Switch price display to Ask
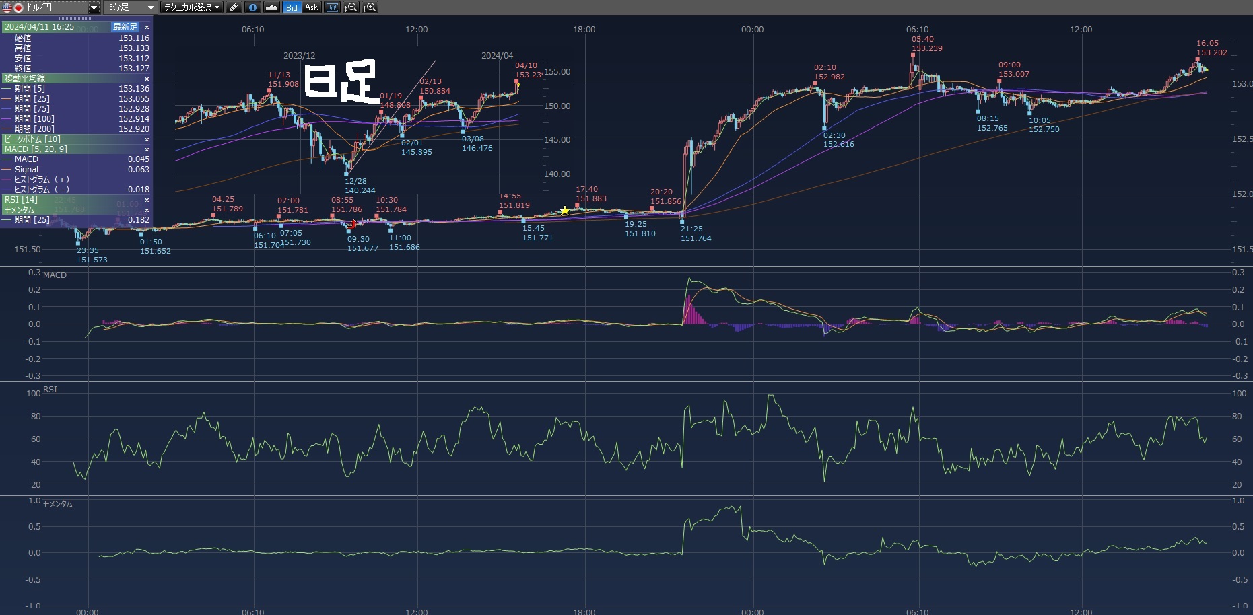This screenshot has width=1253, height=615. 311,7
